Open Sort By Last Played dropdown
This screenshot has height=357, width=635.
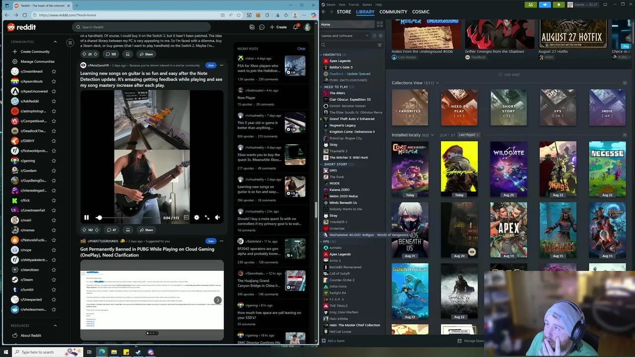coord(468,135)
